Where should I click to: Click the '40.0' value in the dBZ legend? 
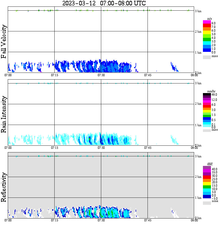[x=214, y=169]
